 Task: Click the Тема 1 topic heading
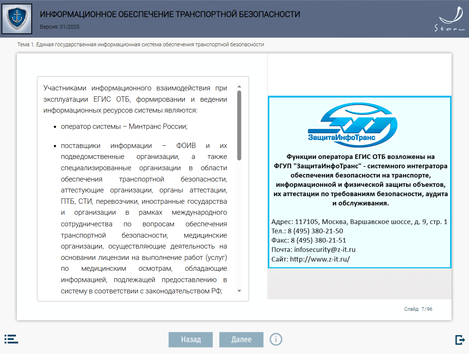(x=141, y=44)
